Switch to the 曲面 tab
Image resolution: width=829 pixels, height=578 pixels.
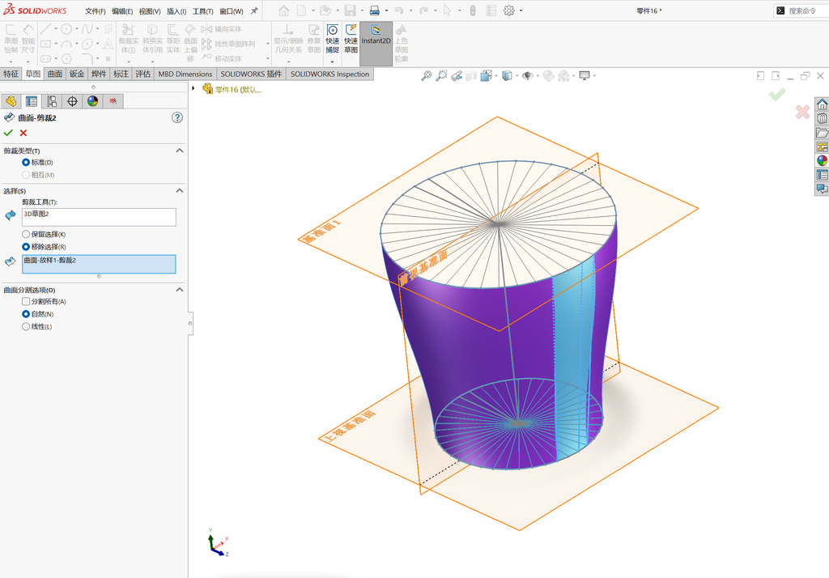pyautogui.click(x=54, y=74)
